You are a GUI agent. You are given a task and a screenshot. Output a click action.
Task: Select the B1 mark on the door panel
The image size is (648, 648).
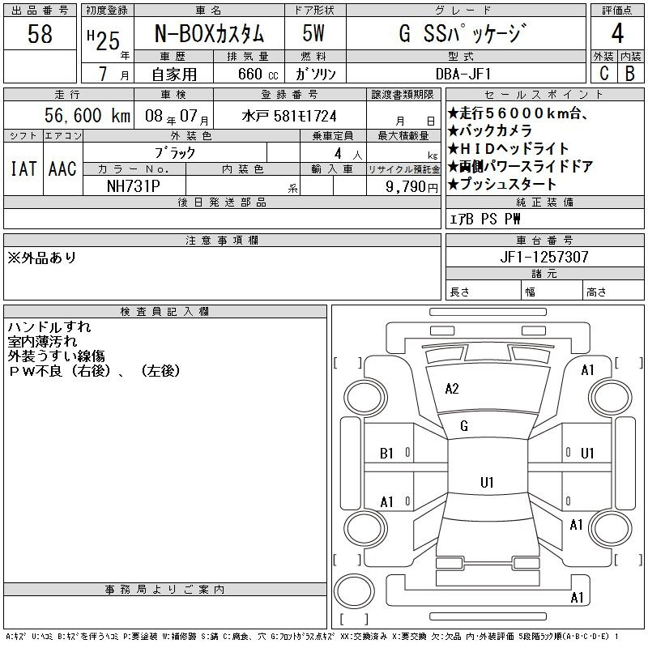pos(386,454)
